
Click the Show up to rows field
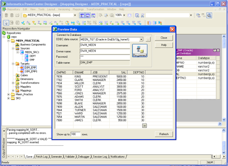coord(76,134)
